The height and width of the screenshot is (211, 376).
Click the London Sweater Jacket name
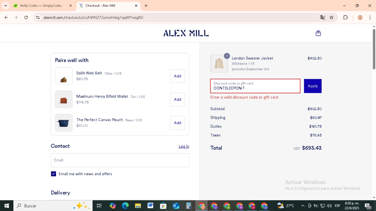point(252,58)
